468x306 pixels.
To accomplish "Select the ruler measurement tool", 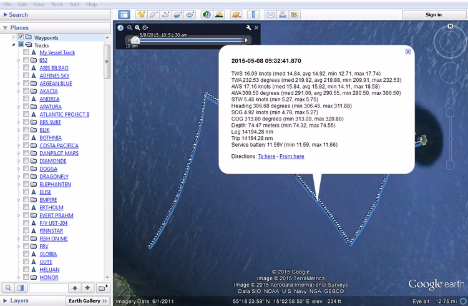I will (253, 14).
